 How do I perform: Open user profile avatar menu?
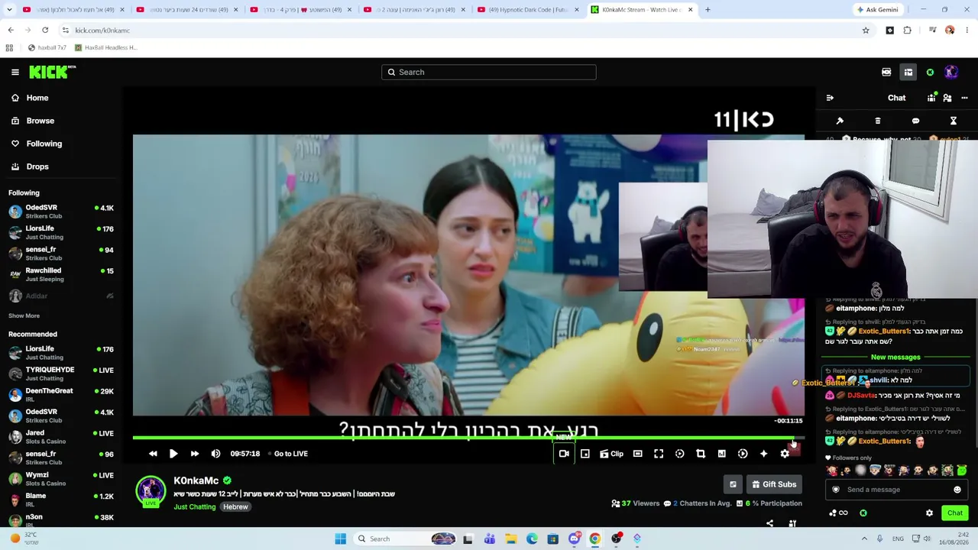[951, 72]
